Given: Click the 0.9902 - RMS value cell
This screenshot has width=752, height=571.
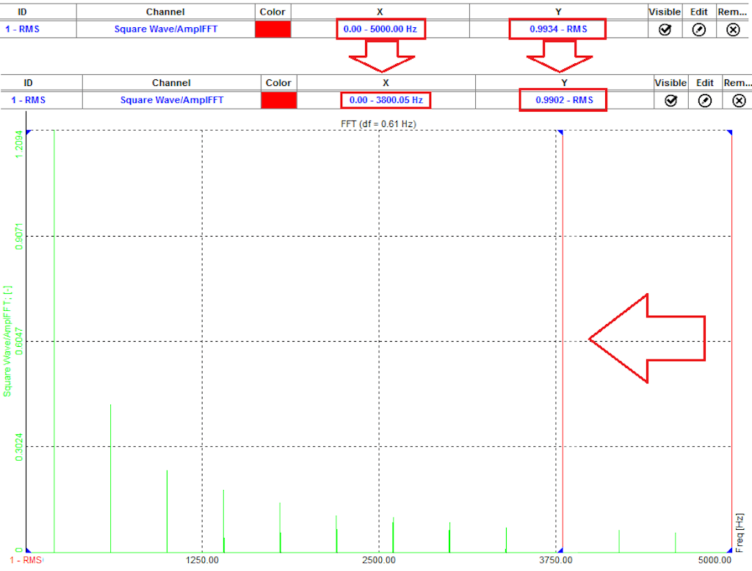Looking at the screenshot, I should pyautogui.click(x=563, y=100).
